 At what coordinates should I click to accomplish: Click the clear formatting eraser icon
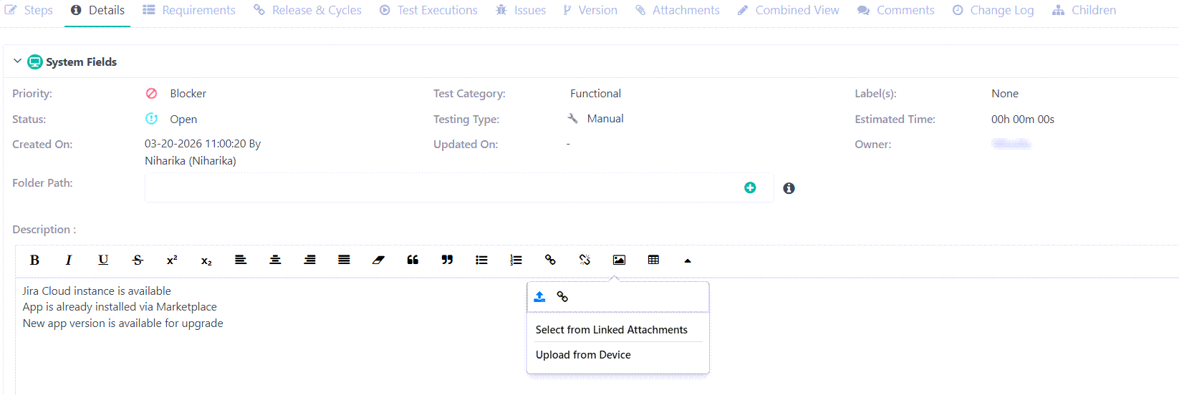click(378, 260)
